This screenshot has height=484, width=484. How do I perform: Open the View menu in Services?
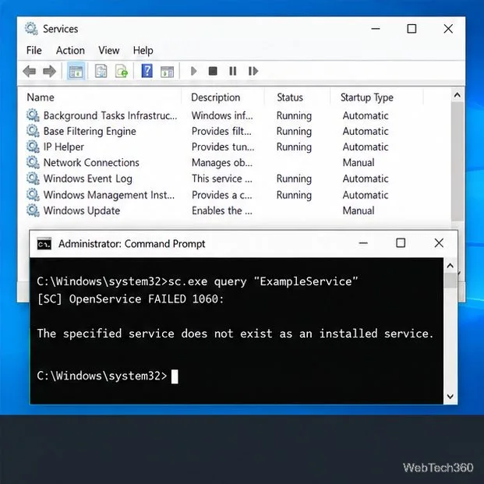[x=109, y=51]
